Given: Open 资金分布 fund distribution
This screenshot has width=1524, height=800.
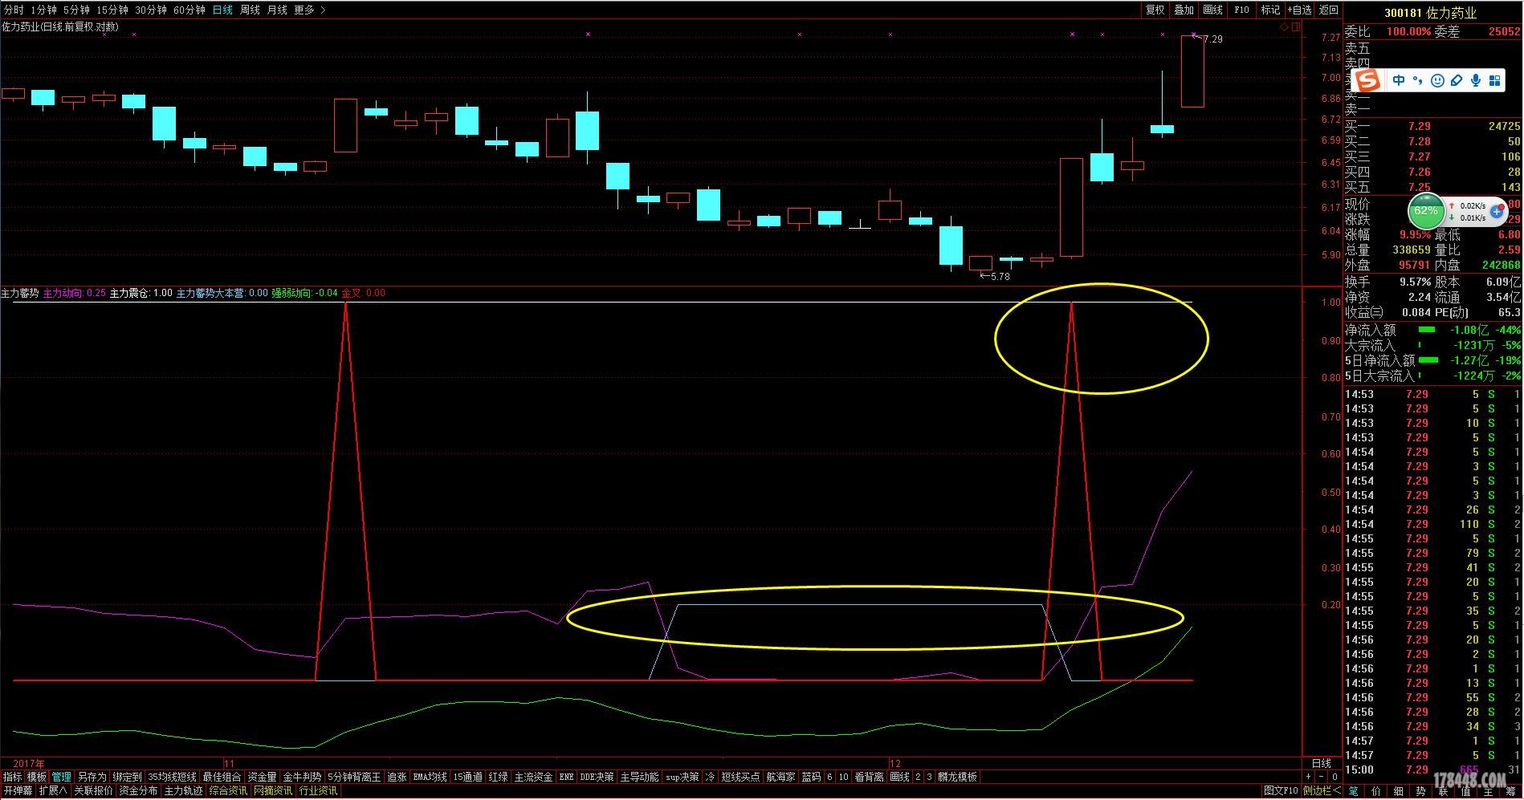Looking at the screenshot, I should pyautogui.click(x=138, y=790).
